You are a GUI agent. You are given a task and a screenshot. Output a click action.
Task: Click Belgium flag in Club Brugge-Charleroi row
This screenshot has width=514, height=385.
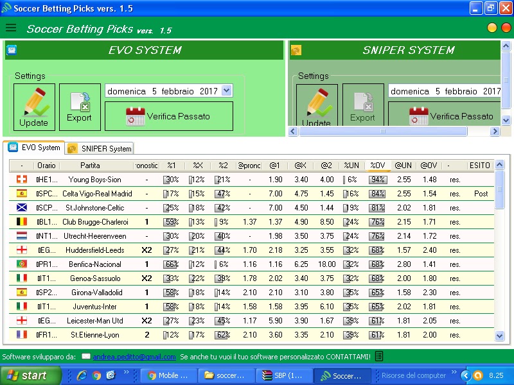coord(22,221)
